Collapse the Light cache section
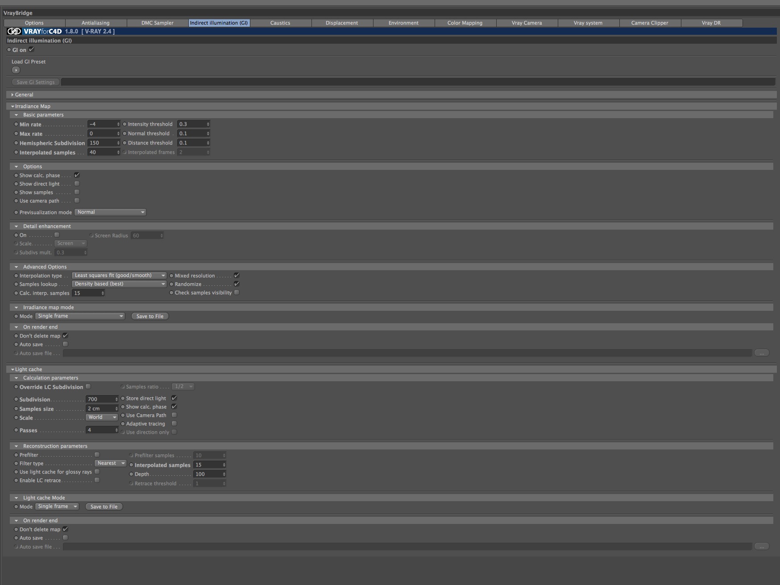 [x=12, y=369]
